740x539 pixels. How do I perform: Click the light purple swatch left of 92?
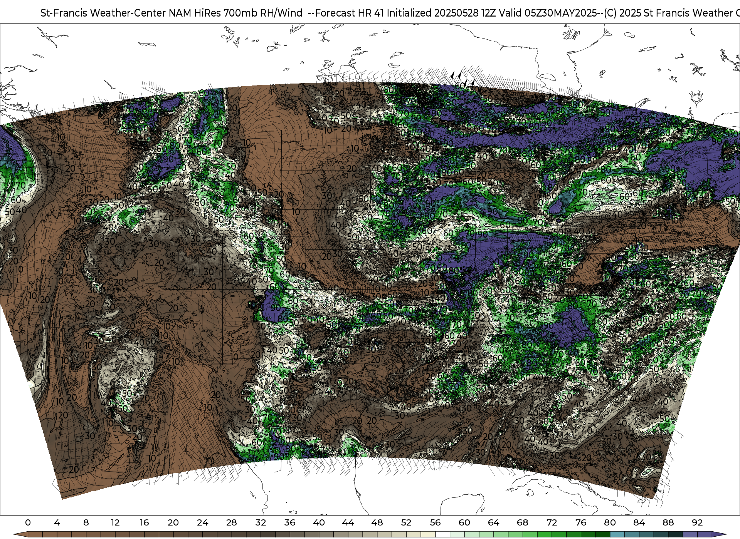pos(690,534)
